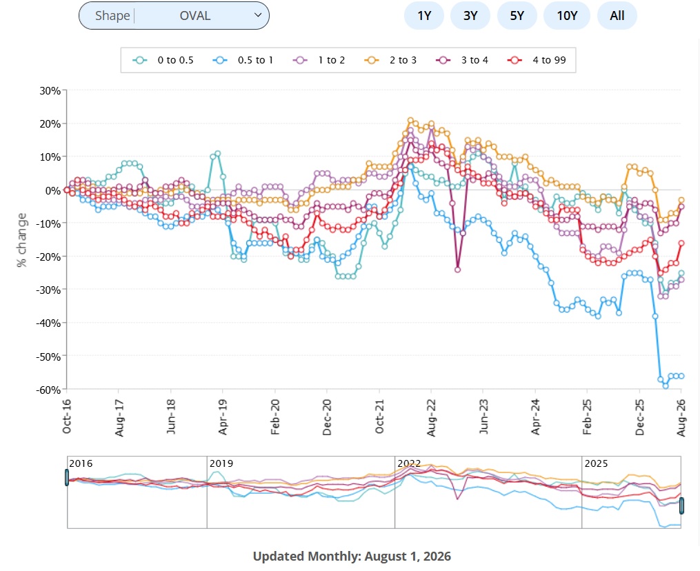Grab the left range navigator handle
Image resolution: width=700 pixels, height=571 pixels.
67,477
